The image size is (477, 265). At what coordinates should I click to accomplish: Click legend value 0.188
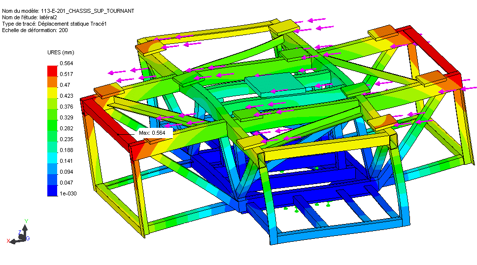coord(67,150)
